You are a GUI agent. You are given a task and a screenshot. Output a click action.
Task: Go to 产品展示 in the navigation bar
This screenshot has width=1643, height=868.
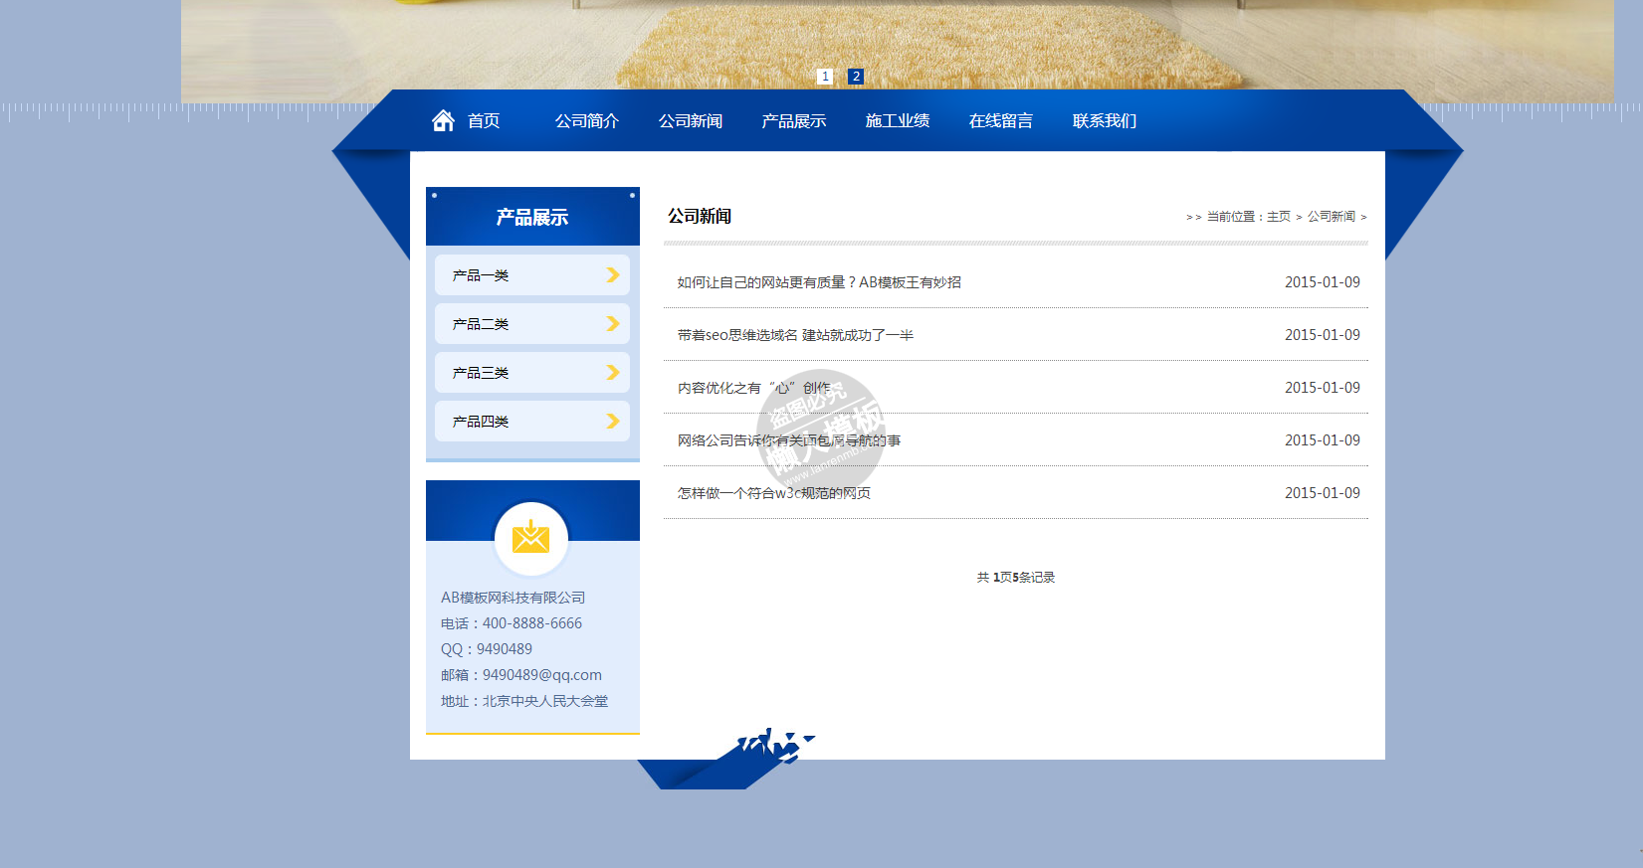pyautogui.click(x=794, y=121)
